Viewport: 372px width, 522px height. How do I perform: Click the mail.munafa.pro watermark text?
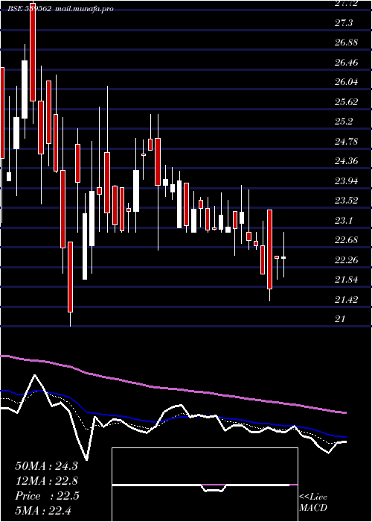click(x=83, y=9)
